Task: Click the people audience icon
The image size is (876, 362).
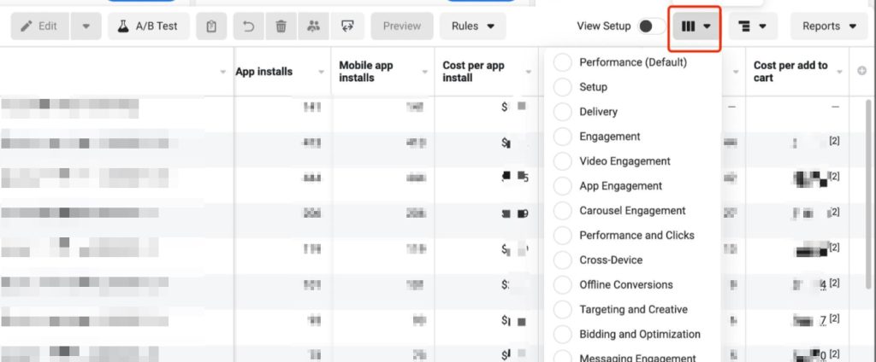Action: [313, 26]
